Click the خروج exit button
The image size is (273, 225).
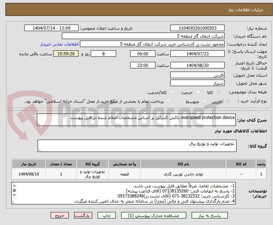click(60, 216)
